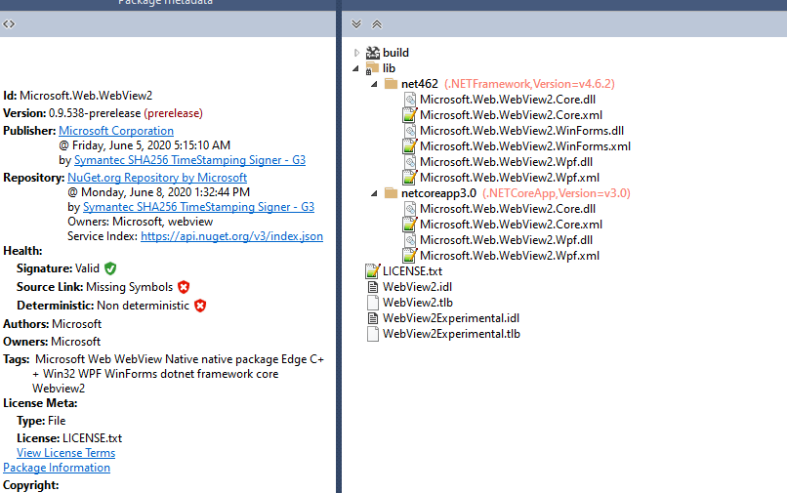Open the Microsoft Corporation publisher link
The height and width of the screenshot is (493, 787).
point(116,131)
